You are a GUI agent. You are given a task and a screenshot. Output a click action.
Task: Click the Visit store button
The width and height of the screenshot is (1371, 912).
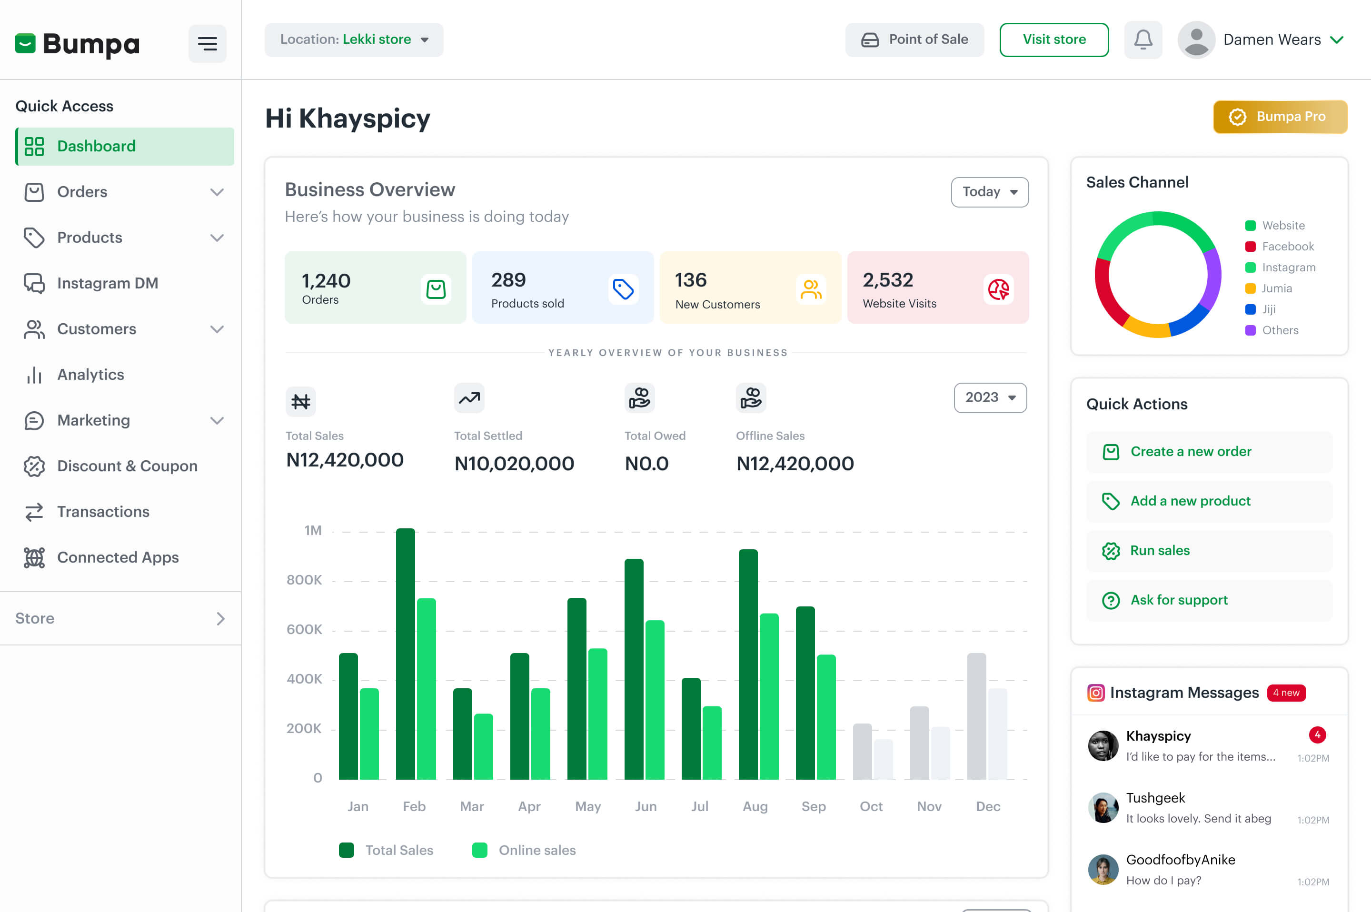tap(1053, 40)
